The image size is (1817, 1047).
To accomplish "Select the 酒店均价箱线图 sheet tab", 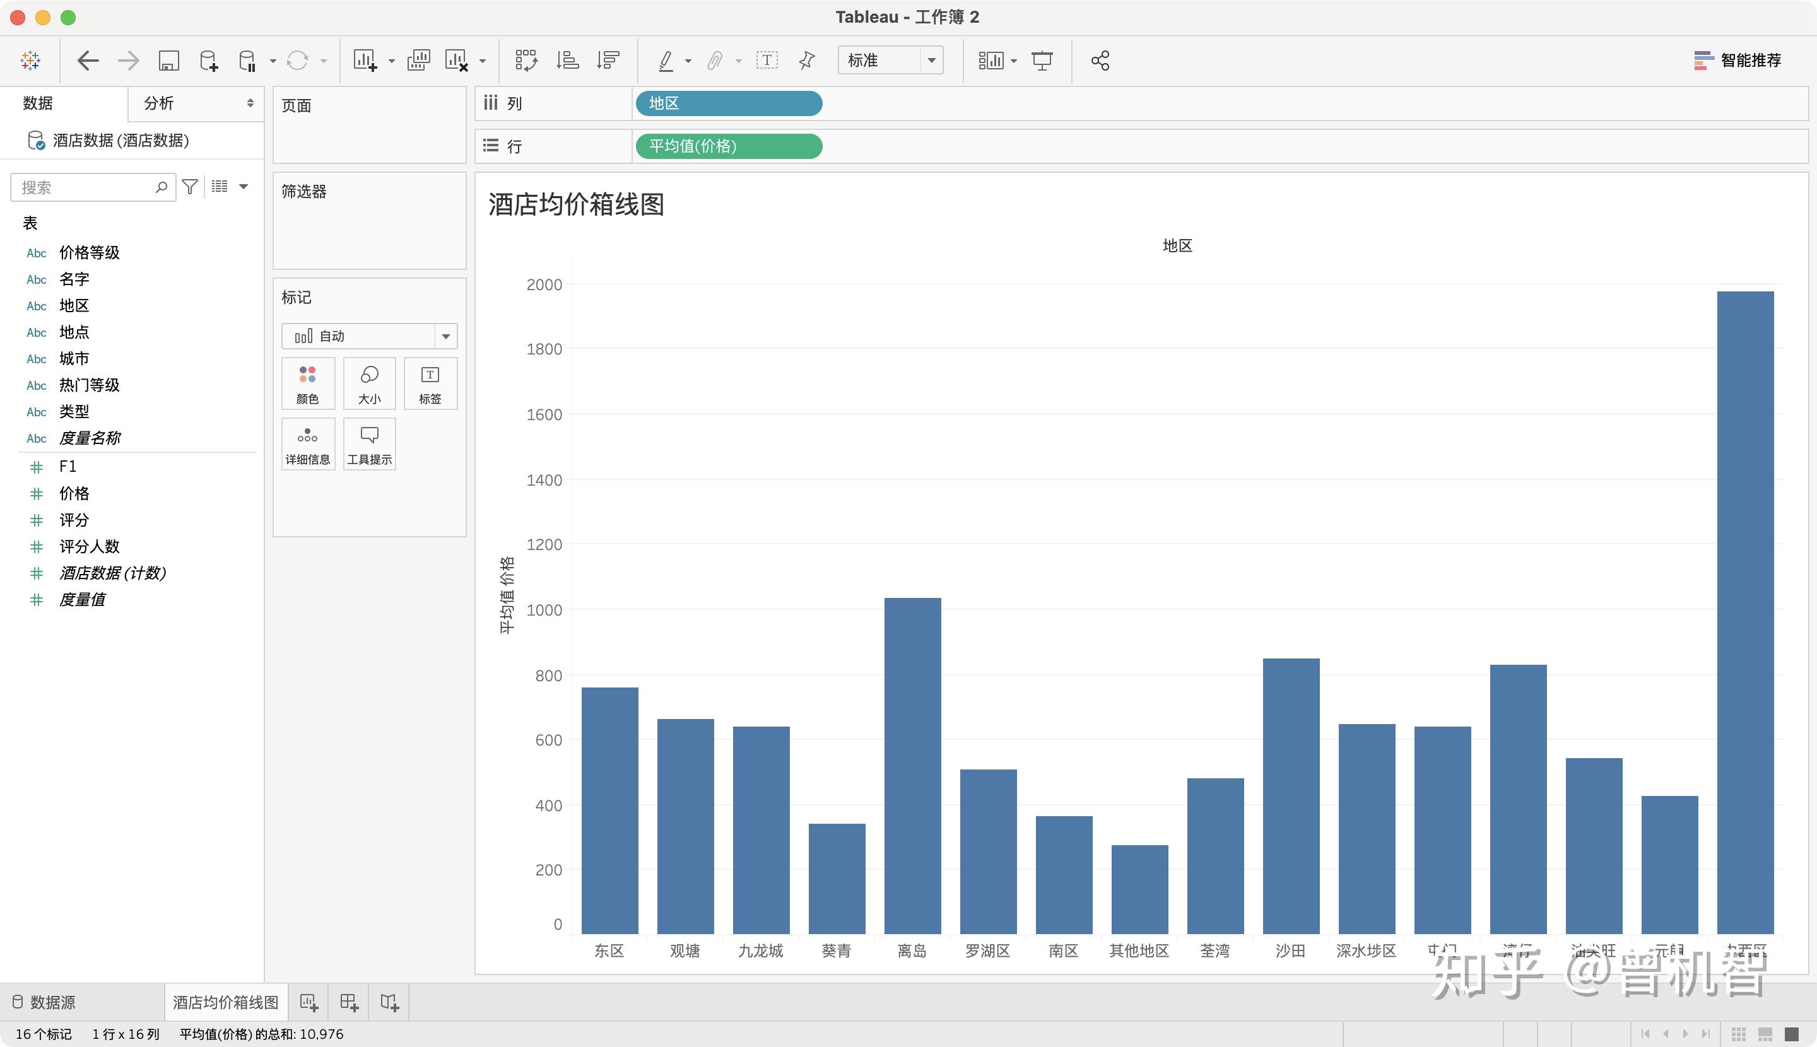I will (226, 1002).
